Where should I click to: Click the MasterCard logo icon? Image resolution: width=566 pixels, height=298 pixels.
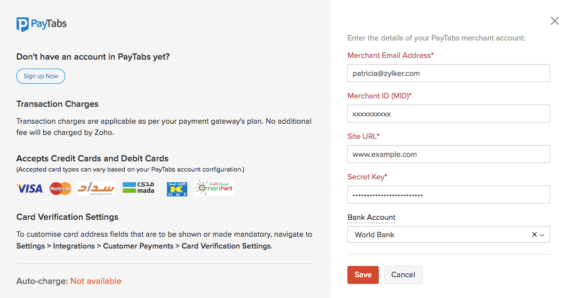click(61, 188)
